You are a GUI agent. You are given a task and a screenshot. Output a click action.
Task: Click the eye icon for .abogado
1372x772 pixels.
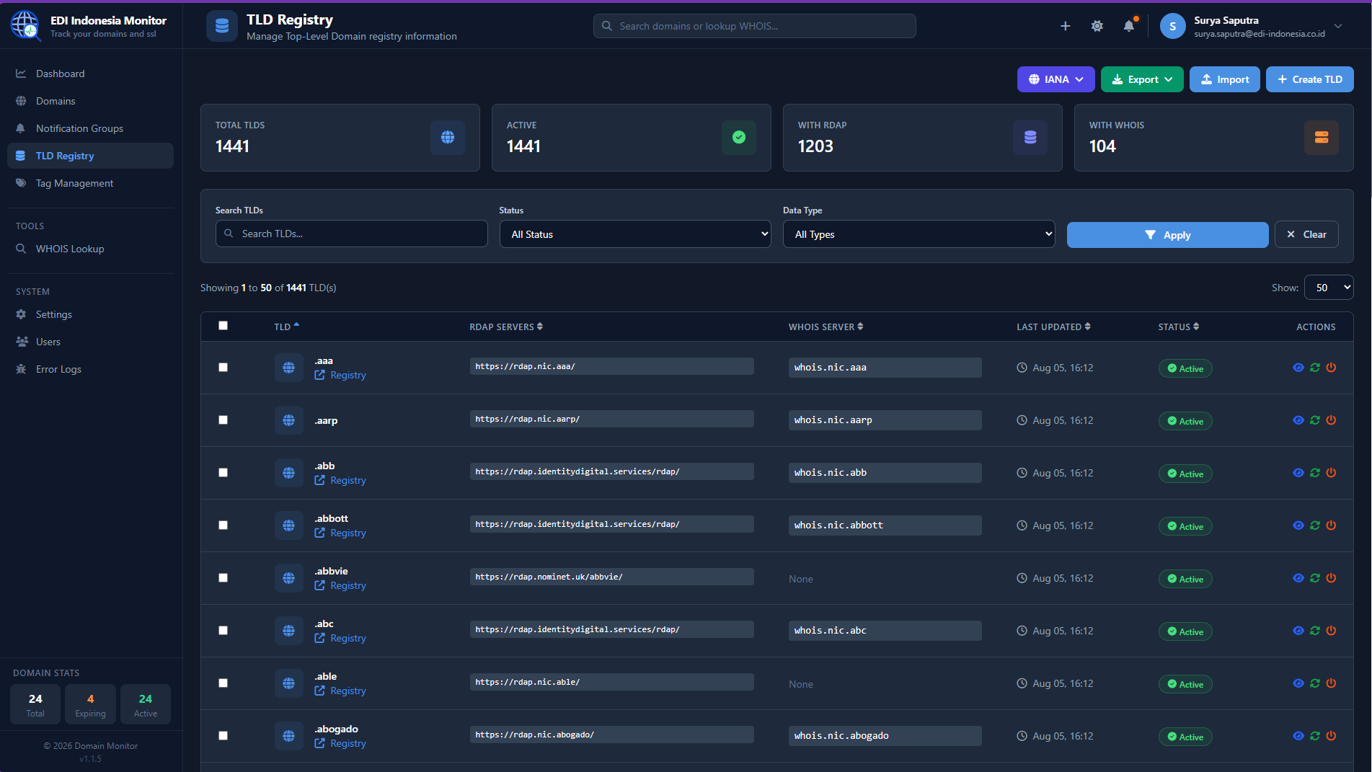1298,736
